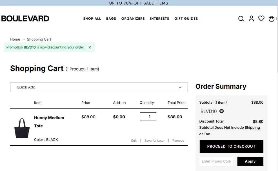
Task: Click the Quick Add chevron arrow
Action: point(180,87)
